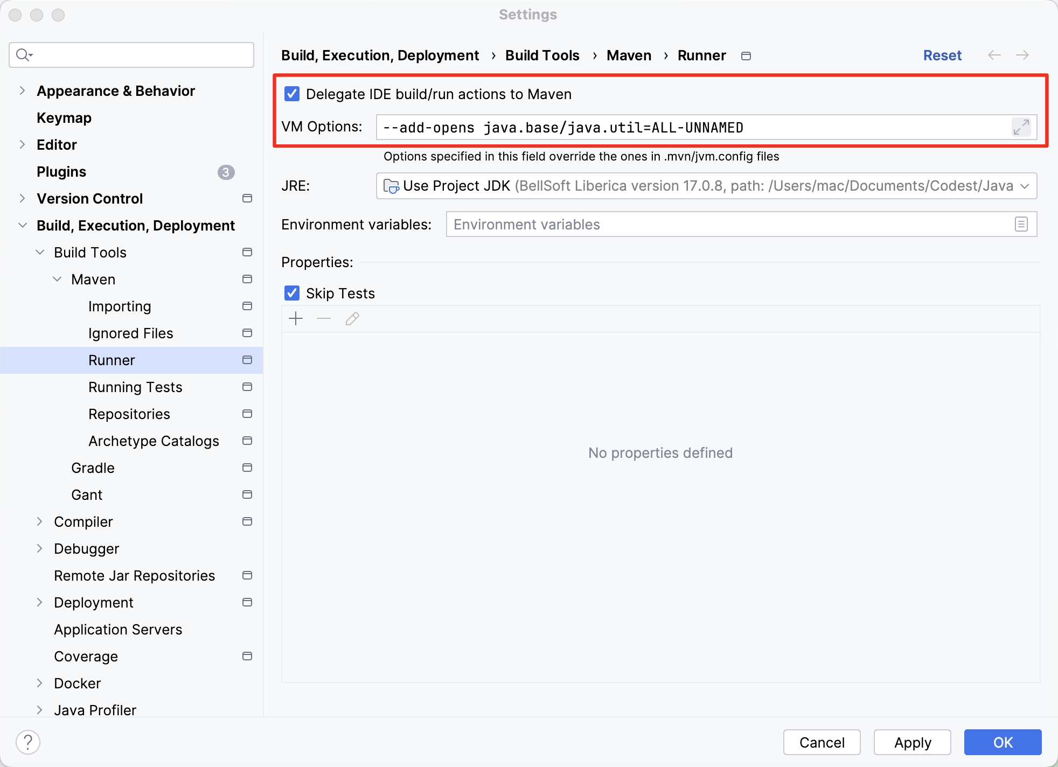
Task: Toggle the Skip Tests checkbox
Action: pyautogui.click(x=292, y=293)
